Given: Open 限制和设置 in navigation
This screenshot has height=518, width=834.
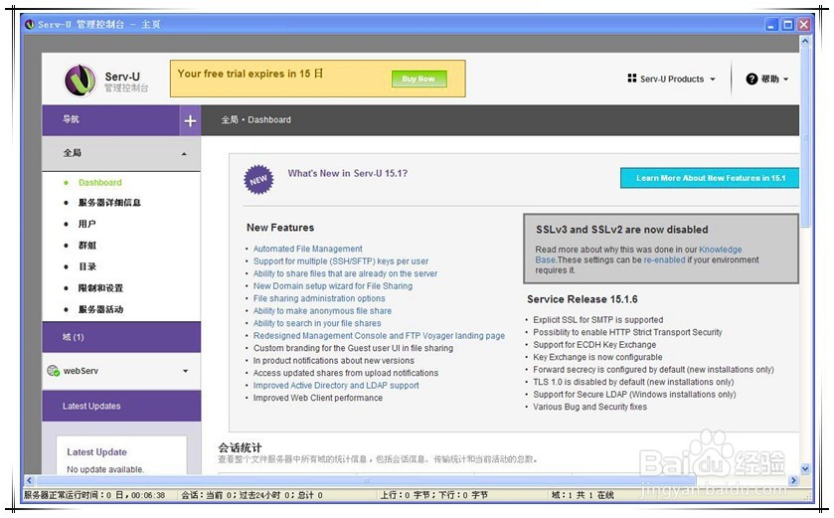Looking at the screenshot, I should tap(100, 287).
